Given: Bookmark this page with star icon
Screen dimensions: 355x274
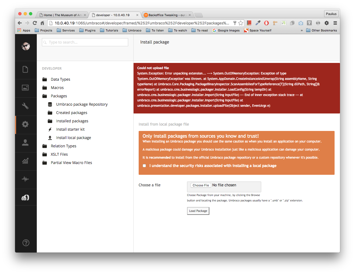Looking at the screenshot, I should [x=241, y=23].
